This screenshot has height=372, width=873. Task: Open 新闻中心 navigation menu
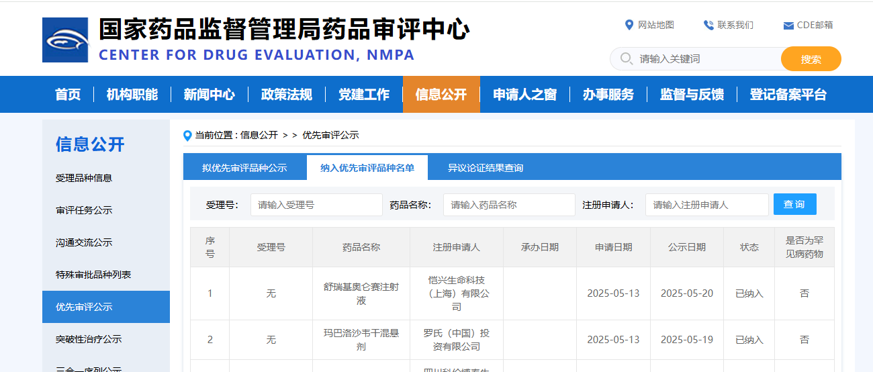(210, 95)
